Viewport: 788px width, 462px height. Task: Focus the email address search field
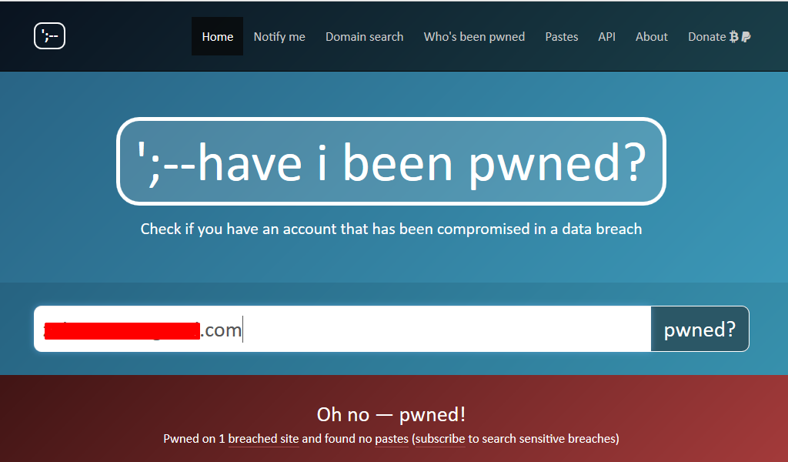coord(342,329)
